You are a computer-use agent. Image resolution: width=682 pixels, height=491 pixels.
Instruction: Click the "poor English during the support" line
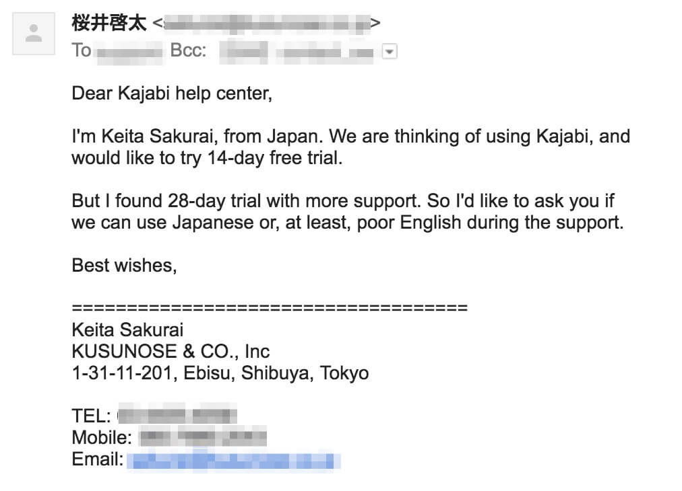coord(348,222)
